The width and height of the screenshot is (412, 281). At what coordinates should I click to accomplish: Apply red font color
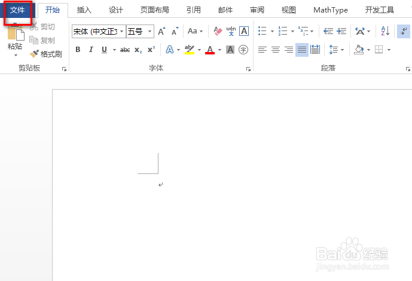click(210, 50)
